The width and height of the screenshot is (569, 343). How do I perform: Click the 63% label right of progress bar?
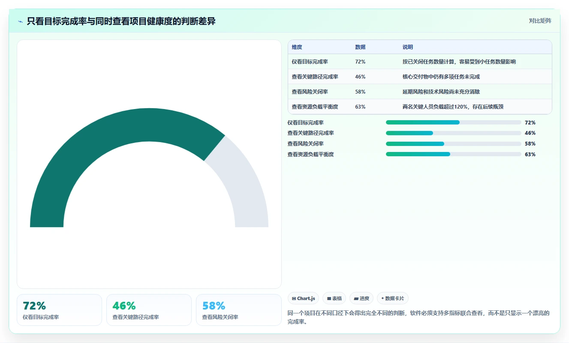[530, 155]
